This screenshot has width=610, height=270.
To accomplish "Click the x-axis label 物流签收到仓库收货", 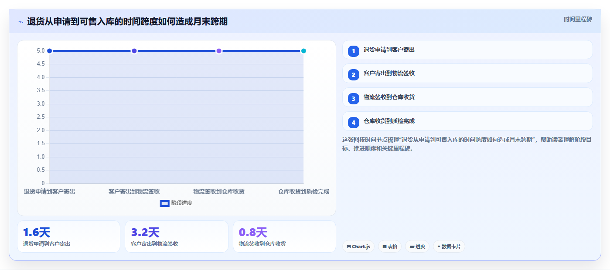I will click(x=219, y=191).
